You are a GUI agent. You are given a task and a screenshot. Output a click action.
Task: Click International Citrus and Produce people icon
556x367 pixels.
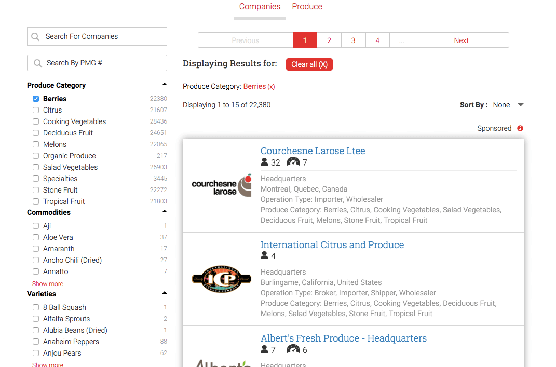click(265, 256)
